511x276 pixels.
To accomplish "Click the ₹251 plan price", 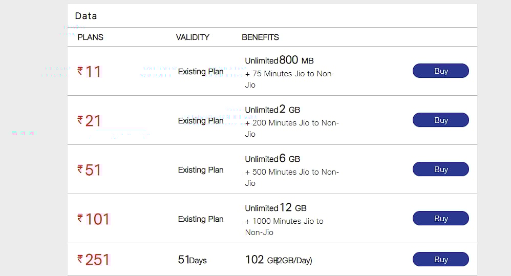I will coord(94,260).
